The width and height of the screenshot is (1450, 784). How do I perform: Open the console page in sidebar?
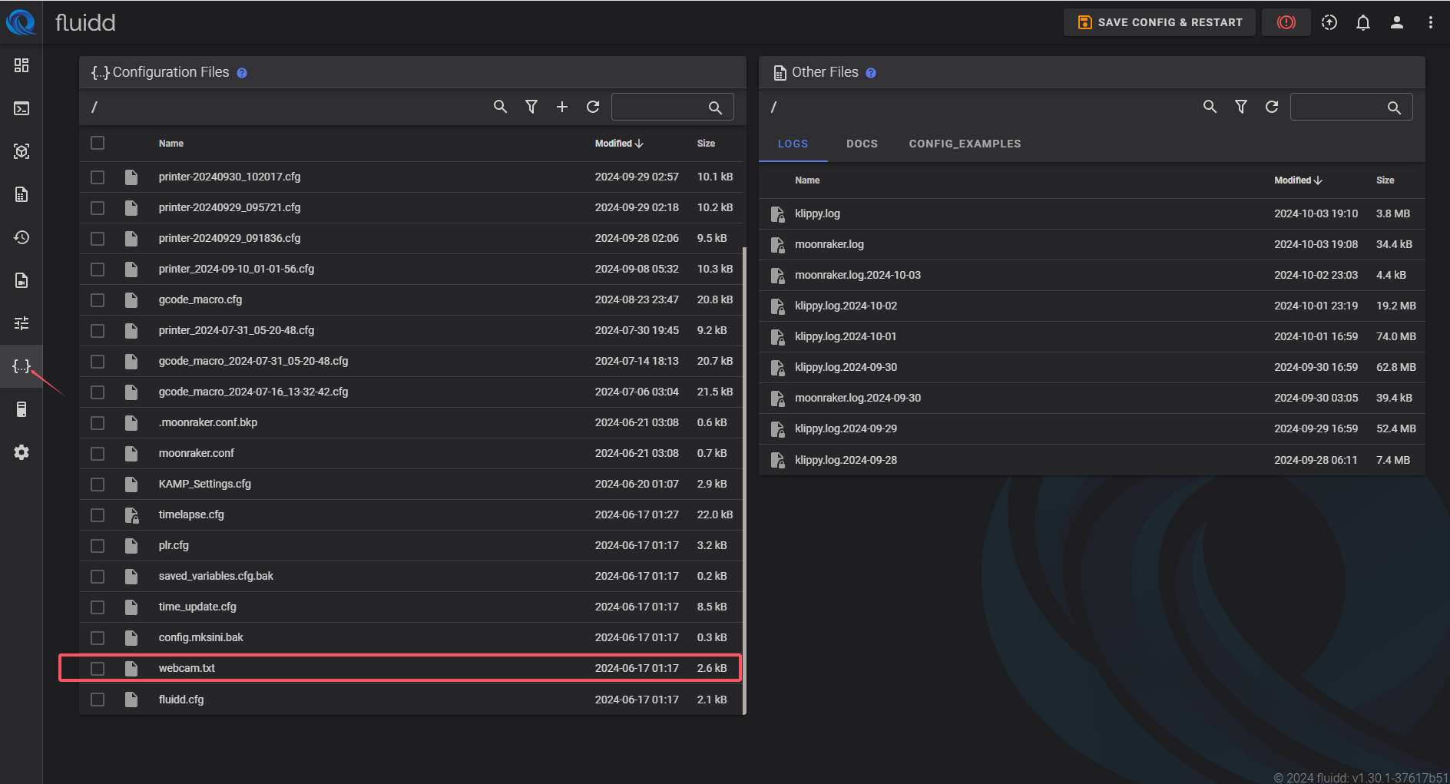click(x=22, y=108)
